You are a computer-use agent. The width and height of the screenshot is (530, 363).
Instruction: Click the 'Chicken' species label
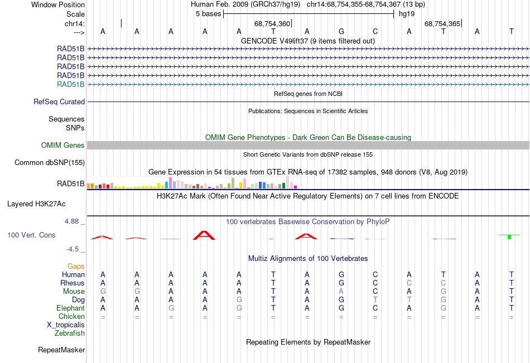(71, 316)
